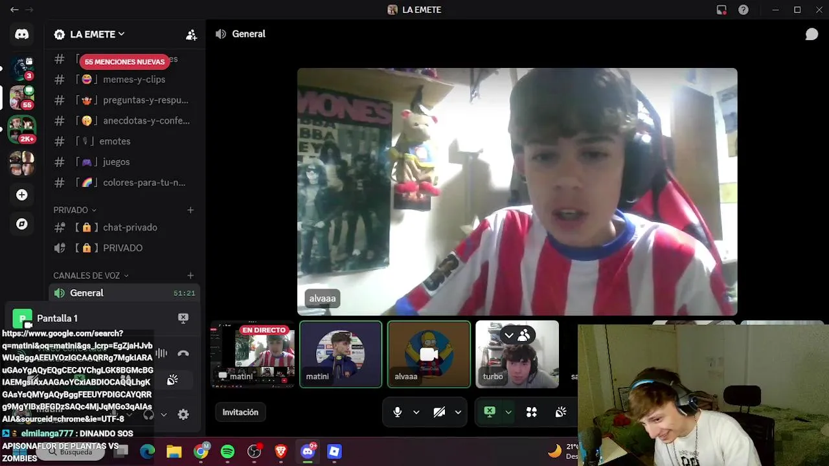Expand microphone options chevron
The image size is (829, 466).
416,412
